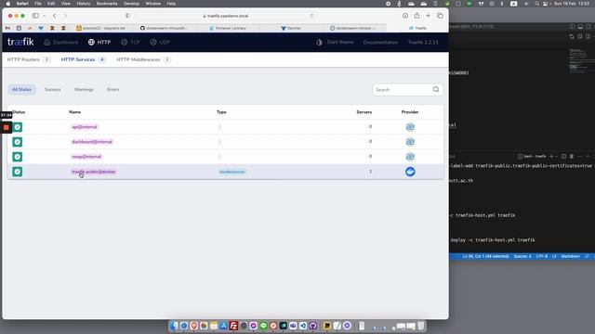
Task: Filter services by Warnings status
Action: click(x=84, y=89)
